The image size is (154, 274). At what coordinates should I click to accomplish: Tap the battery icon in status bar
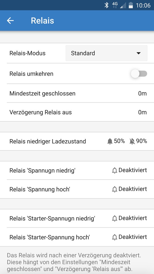(x=131, y=5)
